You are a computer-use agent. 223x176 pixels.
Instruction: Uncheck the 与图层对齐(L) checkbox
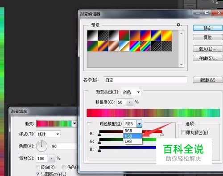(x=38, y=174)
